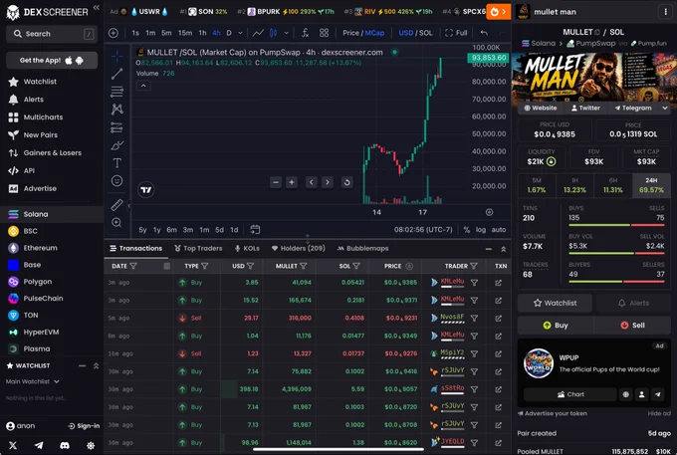The height and width of the screenshot is (455, 677).
Task: Toggle log scale on chart
Action: [481, 230]
